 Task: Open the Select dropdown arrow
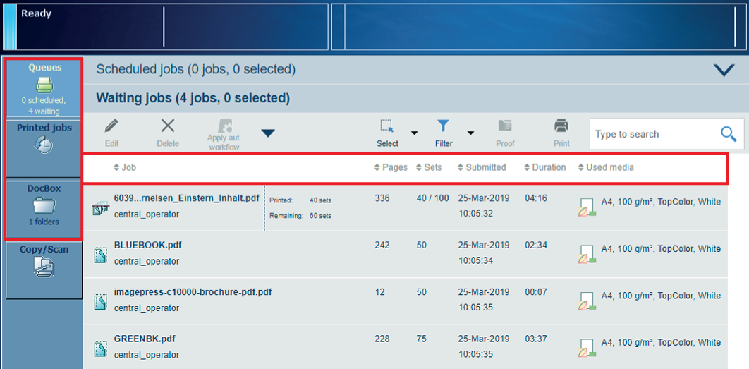415,133
